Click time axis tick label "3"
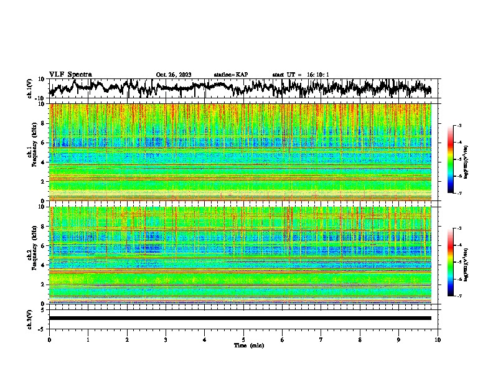 point(166,340)
